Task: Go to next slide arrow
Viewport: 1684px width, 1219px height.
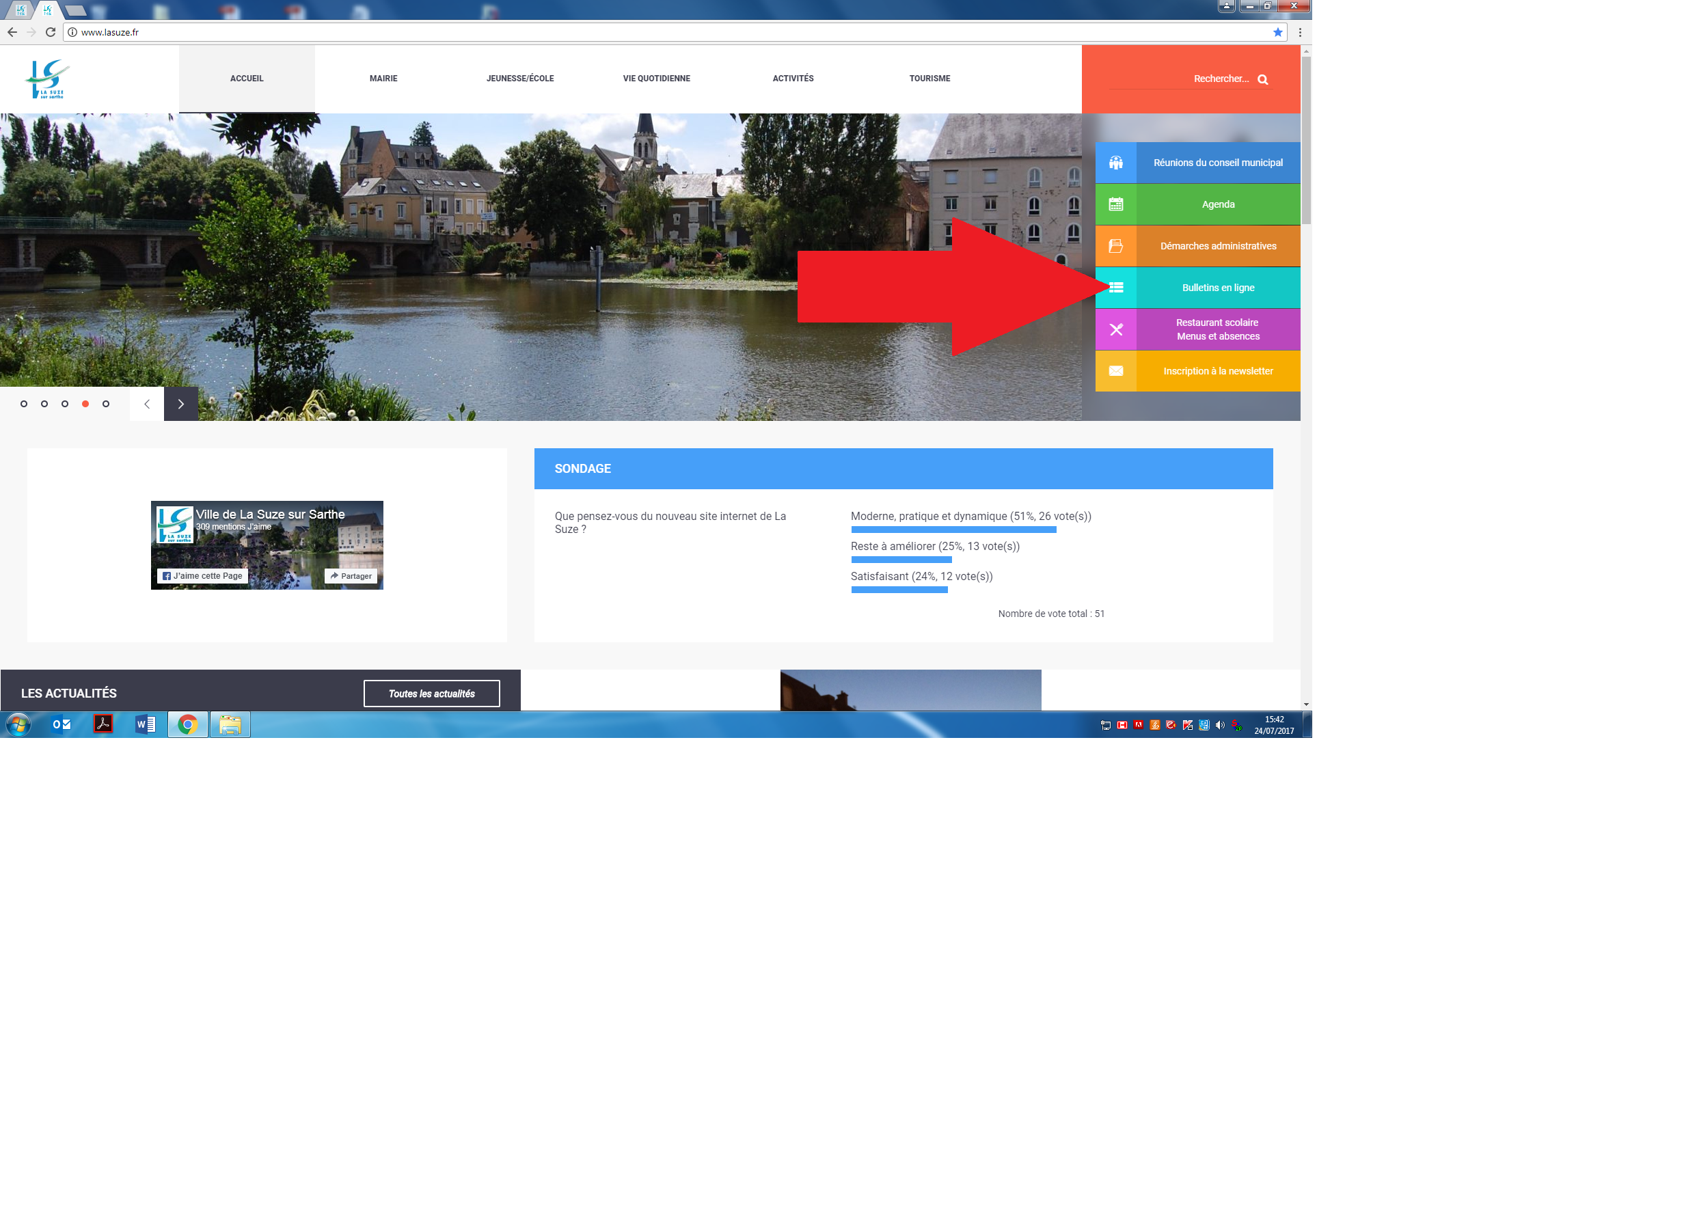Action: 180,404
